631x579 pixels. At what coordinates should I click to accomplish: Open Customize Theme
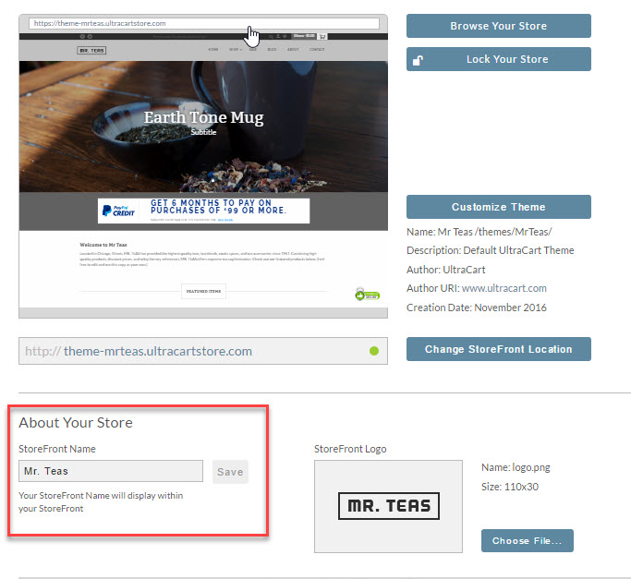click(x=499, y=207)
